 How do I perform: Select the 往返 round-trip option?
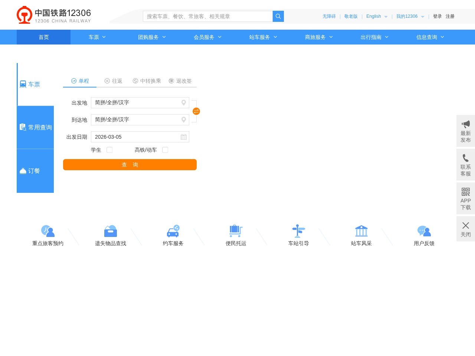[x=113, y=81]
